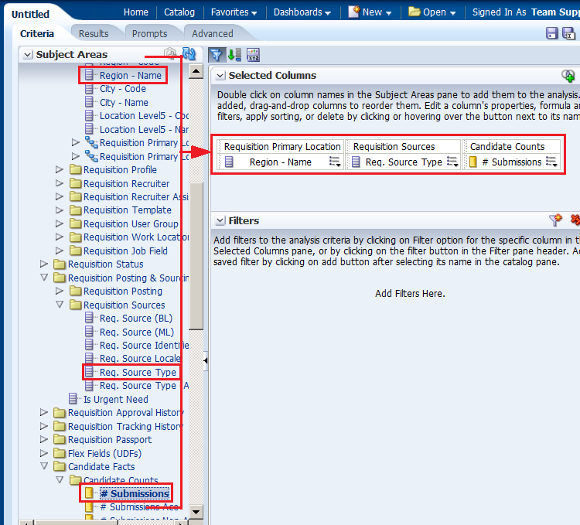Switch to the Prompts tab
580x525 pixels.
click(149, 34)
